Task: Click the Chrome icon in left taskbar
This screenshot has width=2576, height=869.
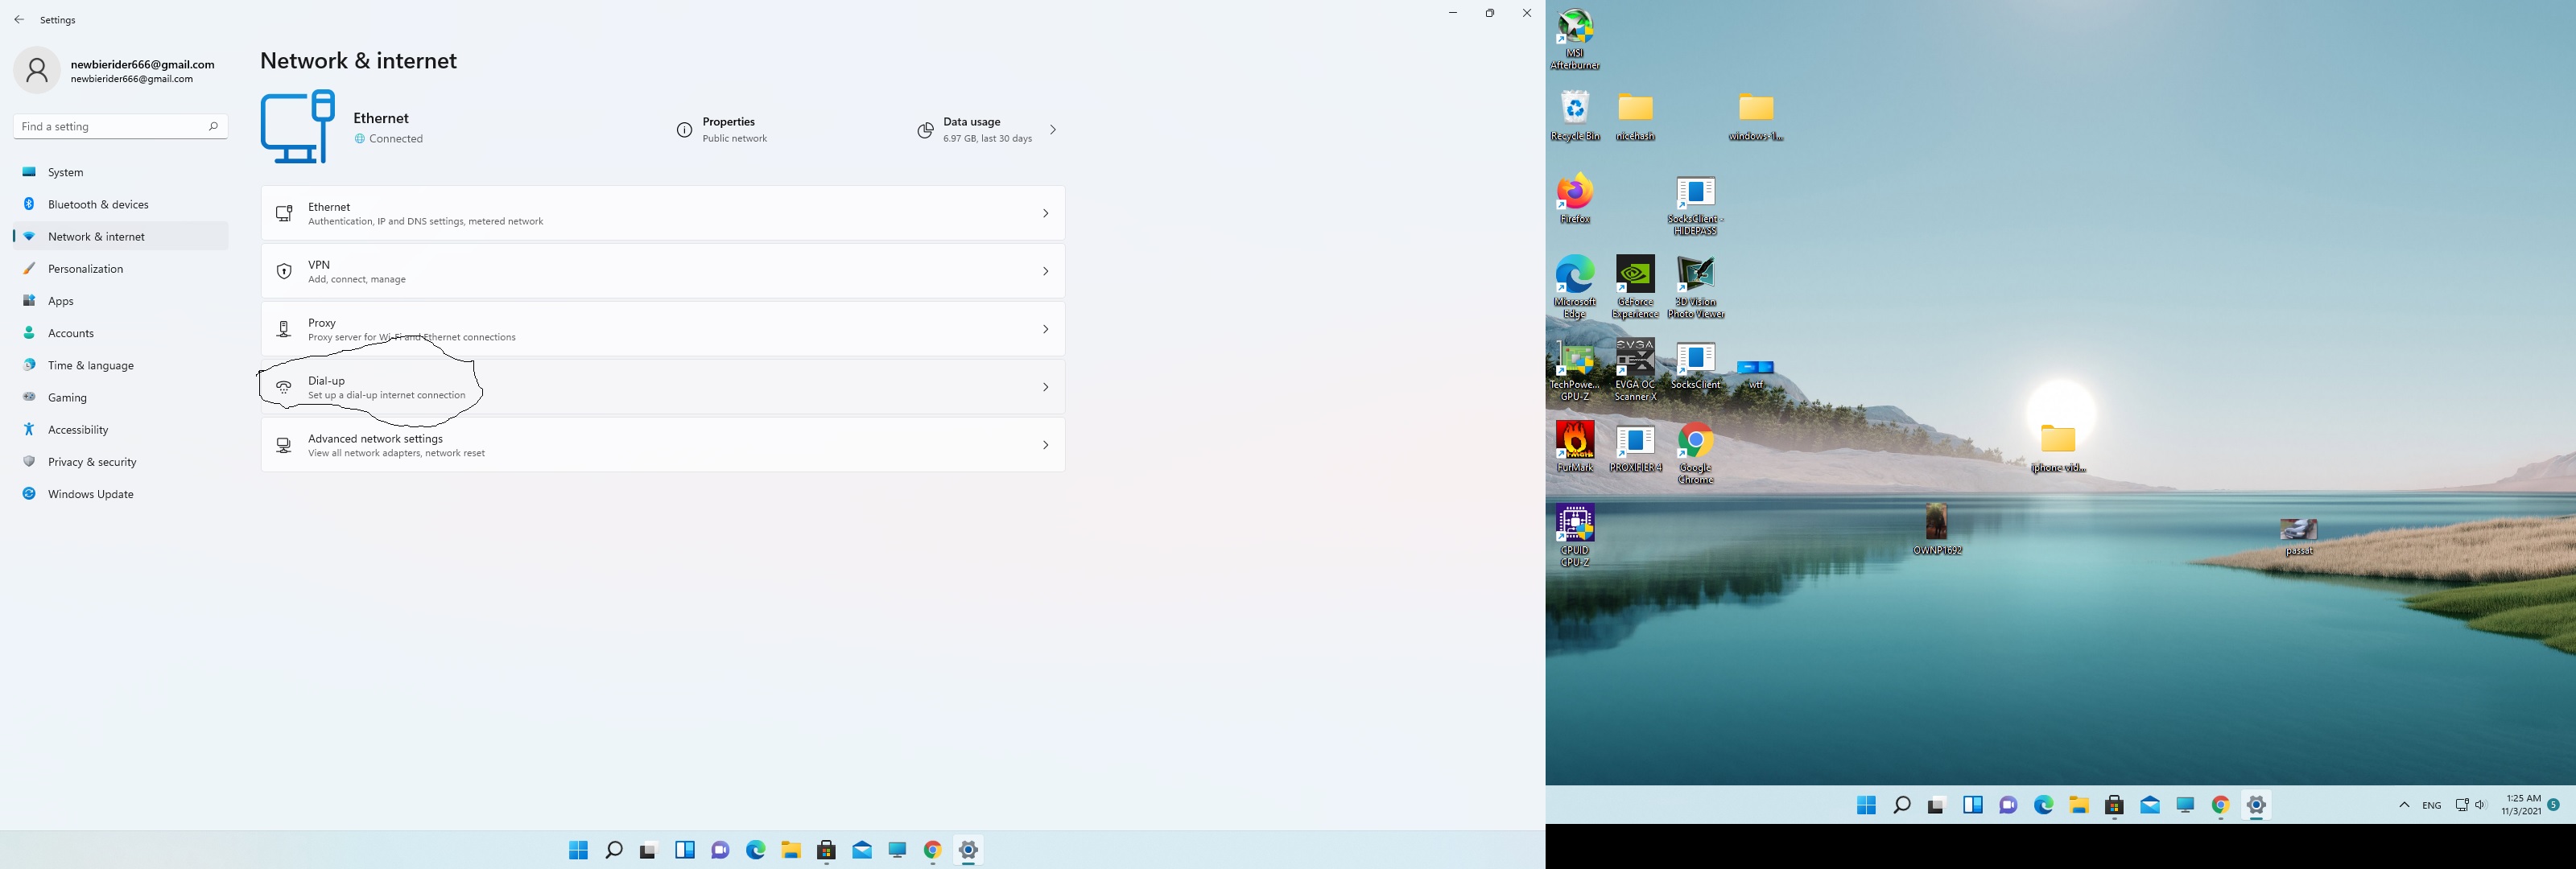Action: click(x=932, y=850)
